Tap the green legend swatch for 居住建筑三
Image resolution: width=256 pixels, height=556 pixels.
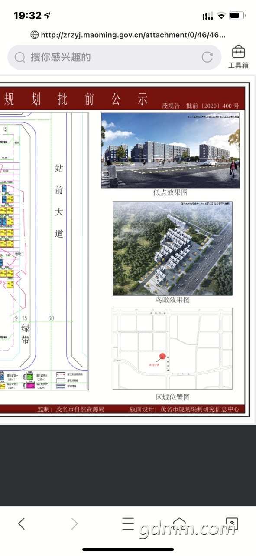30,377
